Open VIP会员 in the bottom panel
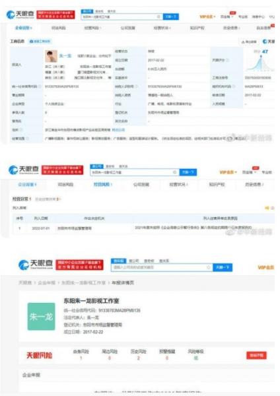The width and height of the screenshot is (280, 396). coord(265,267)
